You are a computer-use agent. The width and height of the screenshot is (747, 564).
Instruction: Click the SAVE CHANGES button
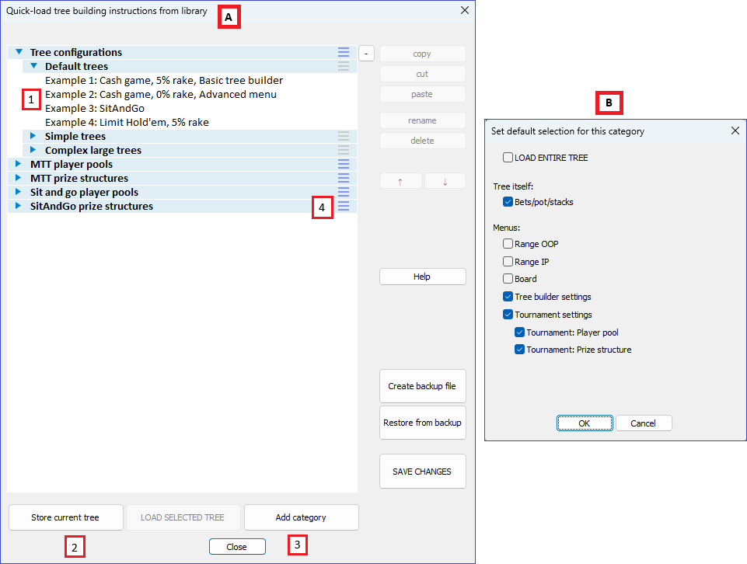coord(422,471)
